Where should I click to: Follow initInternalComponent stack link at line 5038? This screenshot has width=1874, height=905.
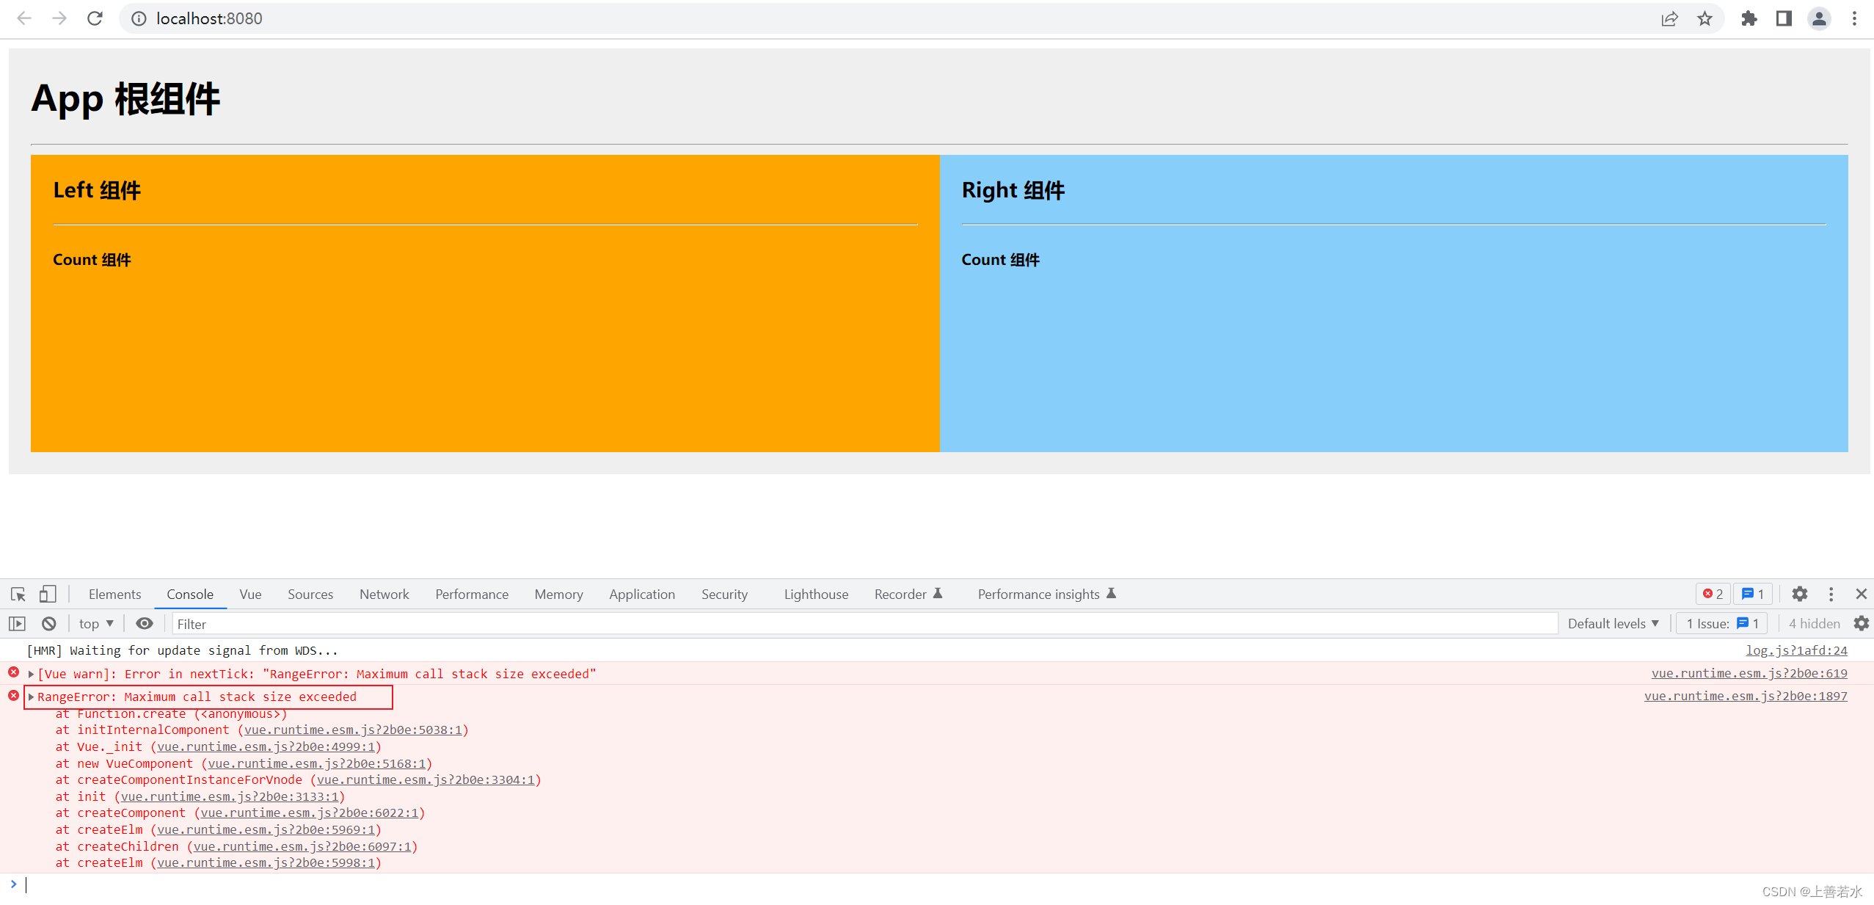(353, 730)
